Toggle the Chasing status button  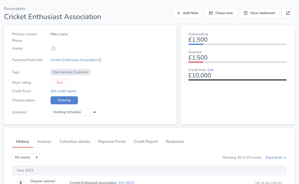pos(64,100)
